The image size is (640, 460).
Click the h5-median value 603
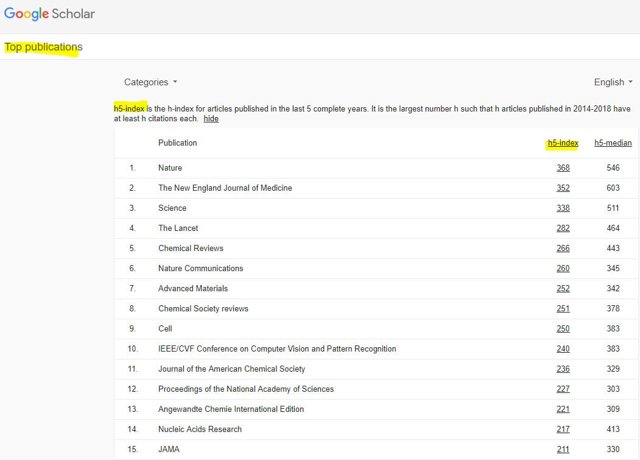point(613,188)
